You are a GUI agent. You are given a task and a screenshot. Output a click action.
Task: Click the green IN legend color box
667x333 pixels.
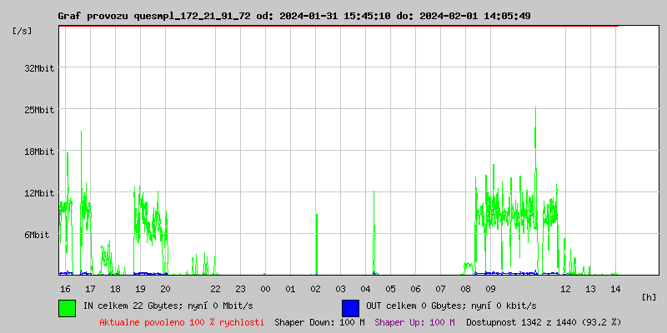[x=67, y=307]
